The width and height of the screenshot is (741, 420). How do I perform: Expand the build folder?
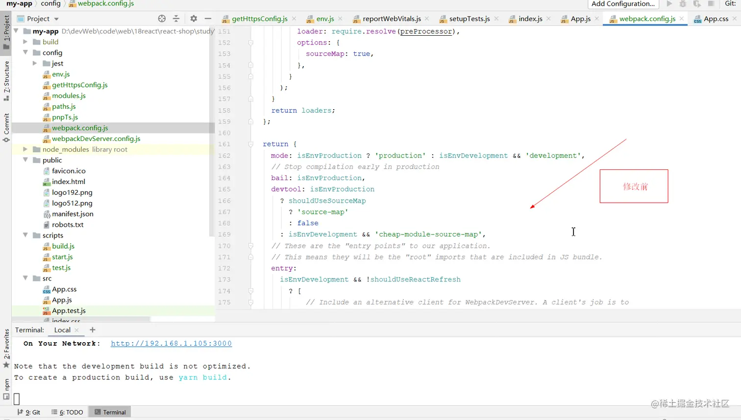(25, 42)
